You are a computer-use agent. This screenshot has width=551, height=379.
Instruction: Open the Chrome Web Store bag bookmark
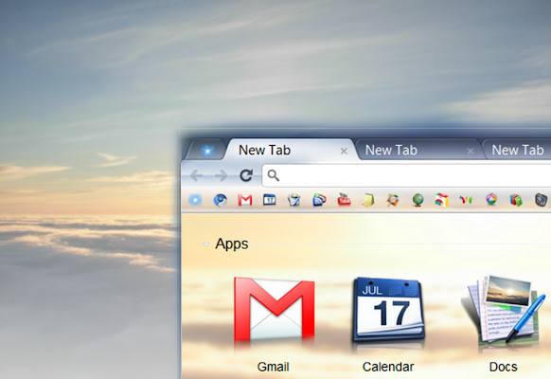442,200
